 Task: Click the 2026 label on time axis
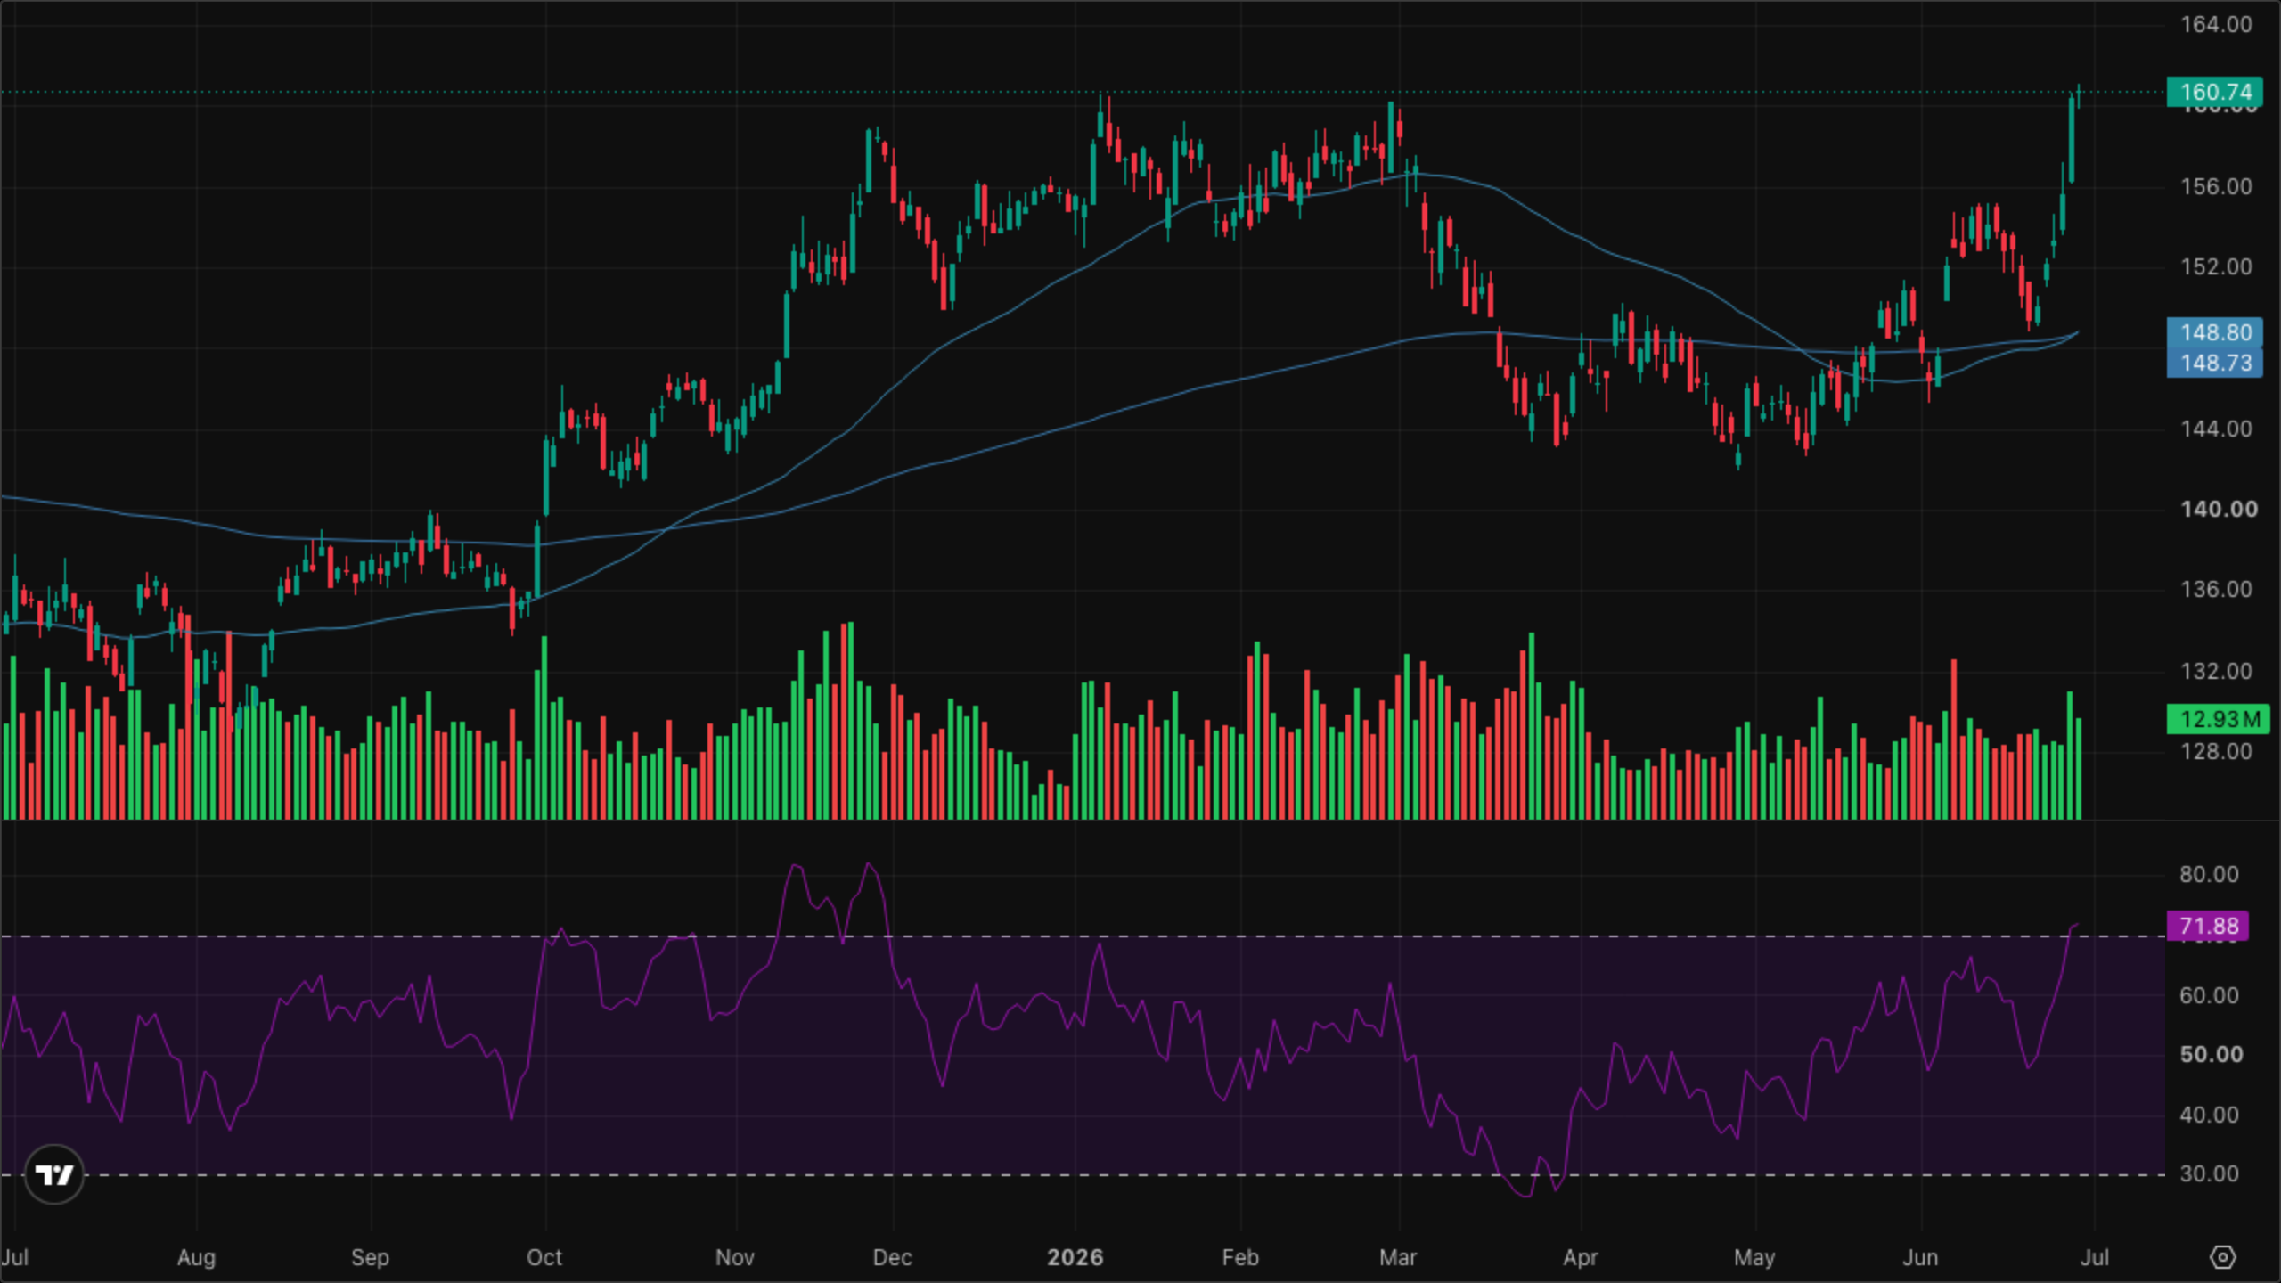(x=1075, y=1257)
